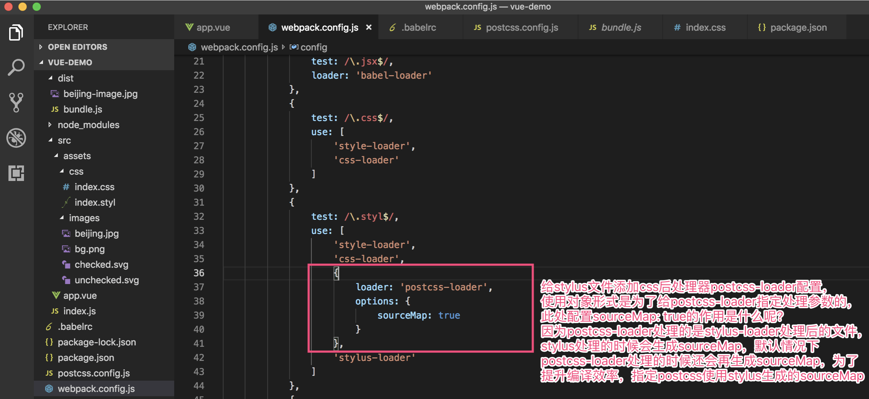Close the webpack.config.js editor tab
This screenshot has width=869, height=399.
(369, 27)
